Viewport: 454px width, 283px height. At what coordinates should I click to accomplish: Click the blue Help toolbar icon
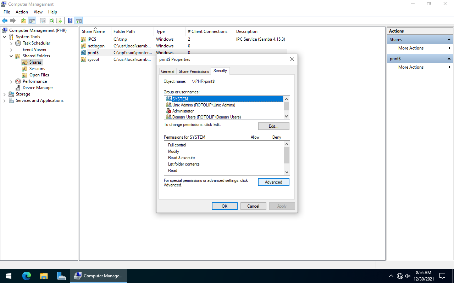[70, 21]
